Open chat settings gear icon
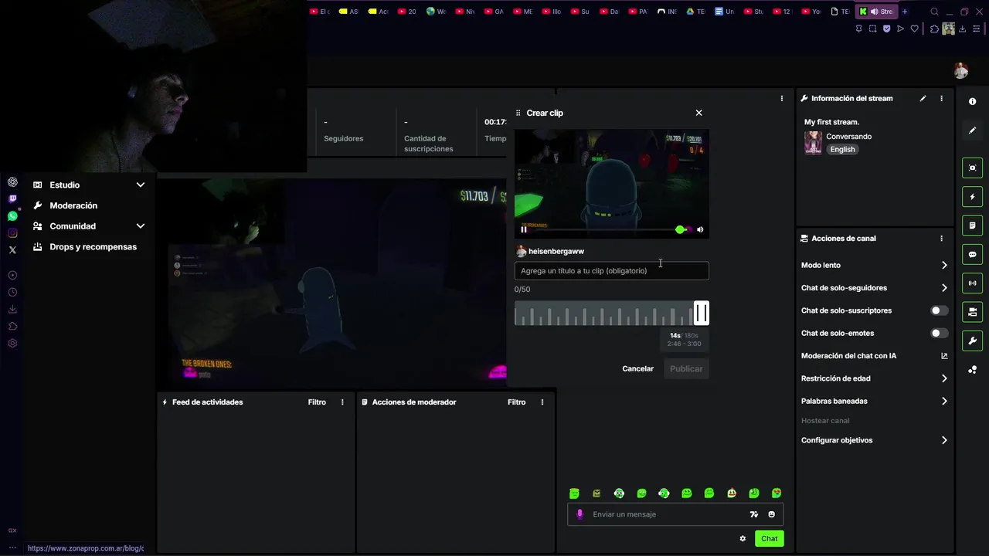This screenshot has height=556, width=989. 743,539
